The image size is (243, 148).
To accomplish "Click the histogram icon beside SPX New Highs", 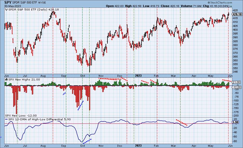I will tap(6, 79).
